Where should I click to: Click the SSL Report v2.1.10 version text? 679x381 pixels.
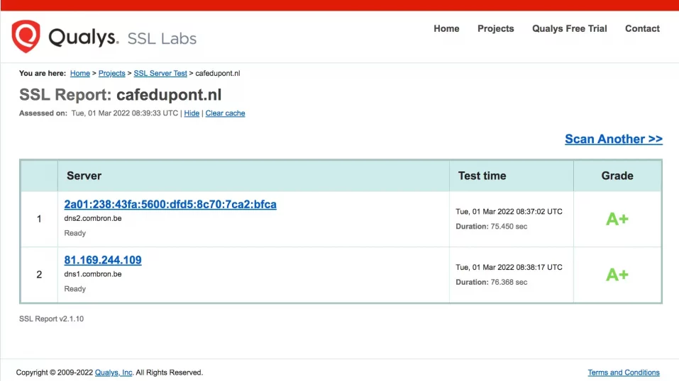[52, 319]
